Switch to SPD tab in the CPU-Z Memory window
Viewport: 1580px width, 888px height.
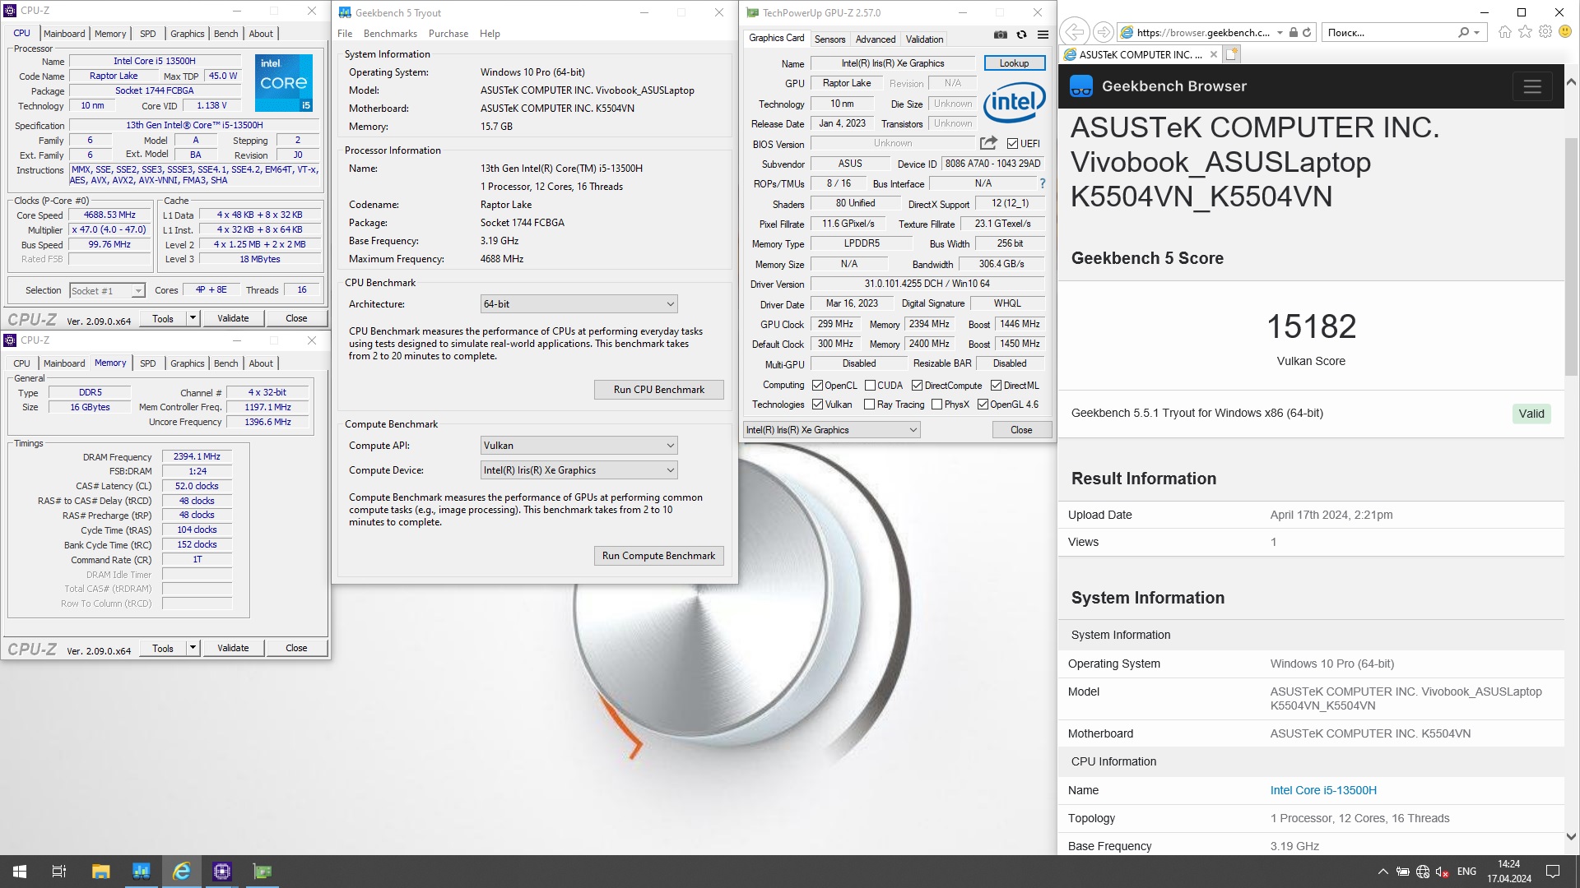(148, 363)
